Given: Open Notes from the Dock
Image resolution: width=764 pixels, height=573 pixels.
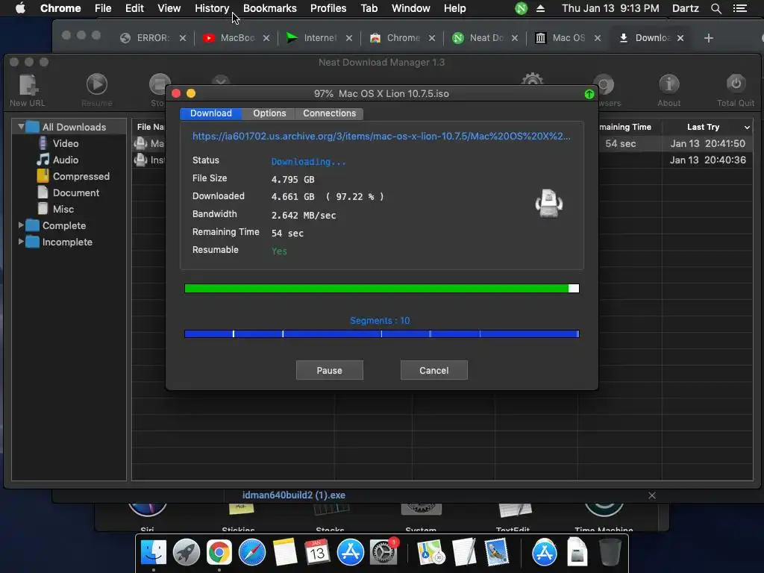Looking at the screenshot, I should pyautogui.click(x=284, y=552).
